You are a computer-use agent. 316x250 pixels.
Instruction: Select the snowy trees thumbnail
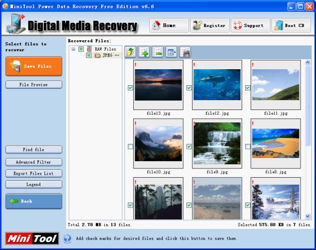tap(276, 198)
